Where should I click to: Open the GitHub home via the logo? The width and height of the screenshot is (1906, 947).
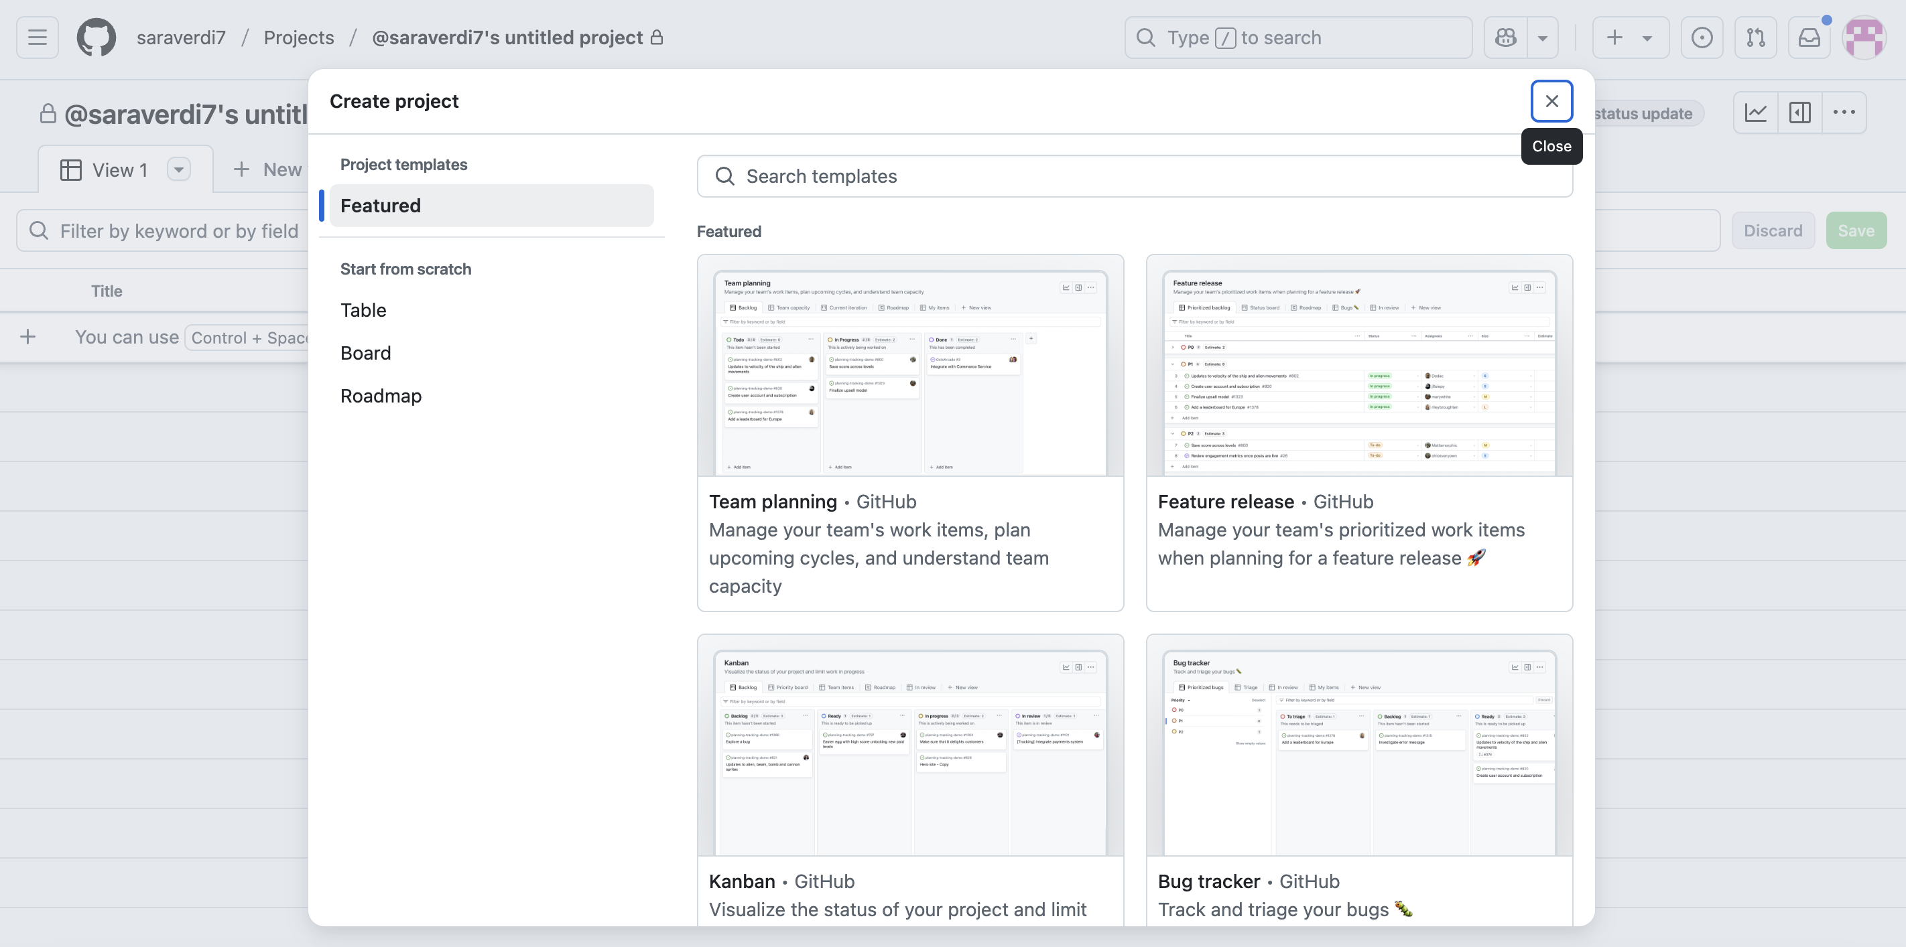(97, 37)
